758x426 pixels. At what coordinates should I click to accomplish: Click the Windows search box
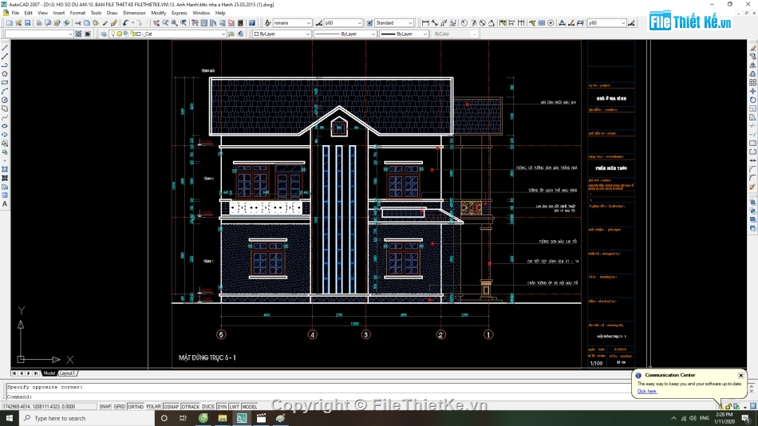87,418
